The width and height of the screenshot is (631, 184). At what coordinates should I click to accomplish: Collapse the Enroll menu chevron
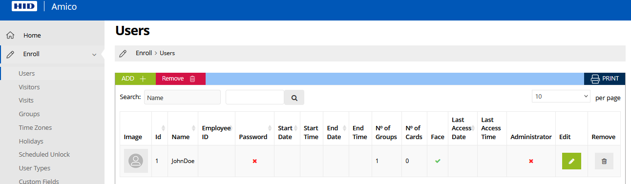94,55
